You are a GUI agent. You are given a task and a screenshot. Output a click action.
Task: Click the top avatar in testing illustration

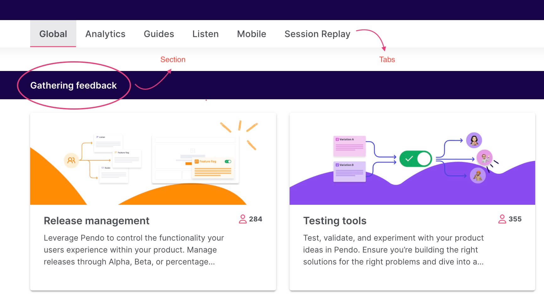(474, 140)
